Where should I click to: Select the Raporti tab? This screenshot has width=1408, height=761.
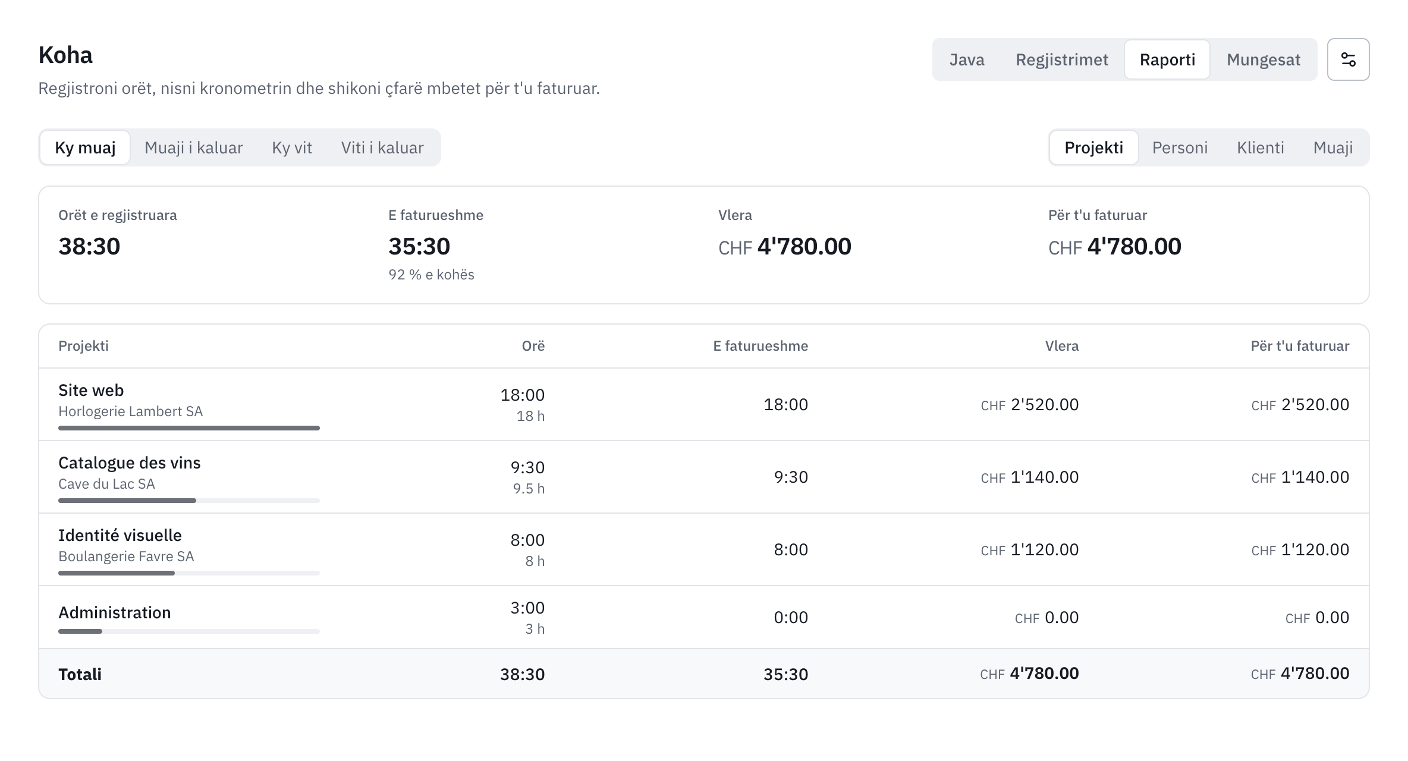tap(1167, 59)
